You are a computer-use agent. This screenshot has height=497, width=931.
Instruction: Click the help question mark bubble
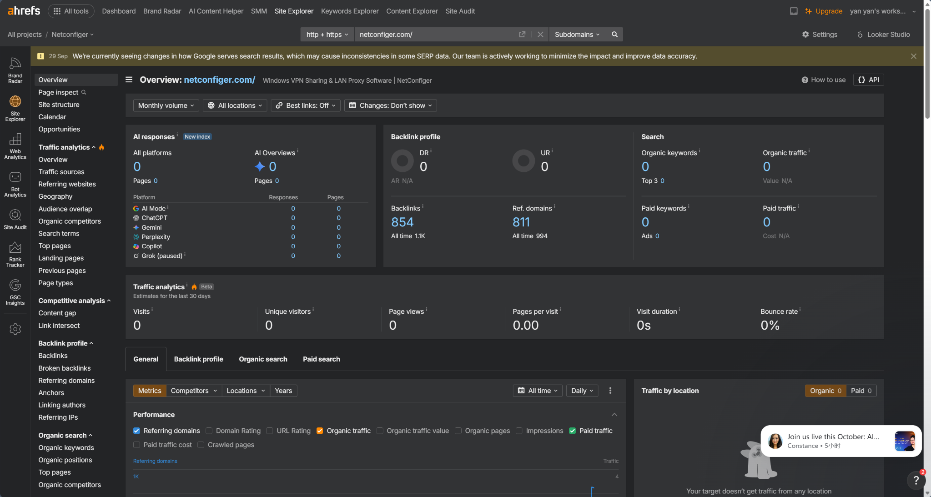[916, 480]
